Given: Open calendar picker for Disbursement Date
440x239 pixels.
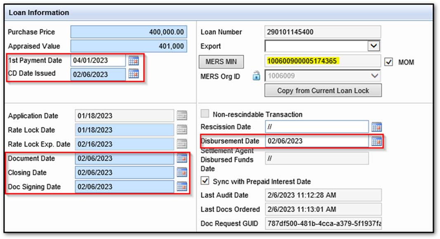Looking at the screenshot, I should 376,141.
